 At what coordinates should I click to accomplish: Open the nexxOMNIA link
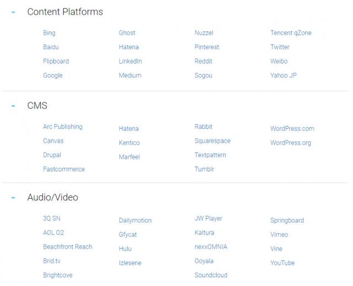pos(211,247)
